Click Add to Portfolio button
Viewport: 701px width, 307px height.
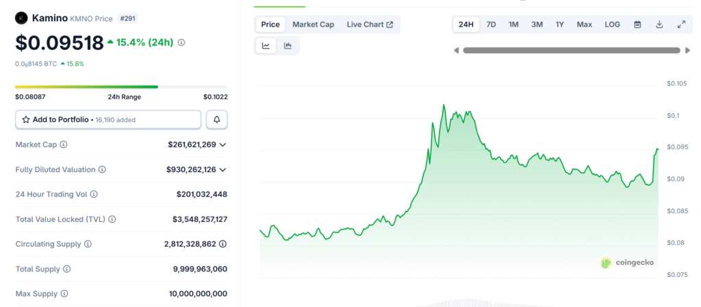click(108, 119)
